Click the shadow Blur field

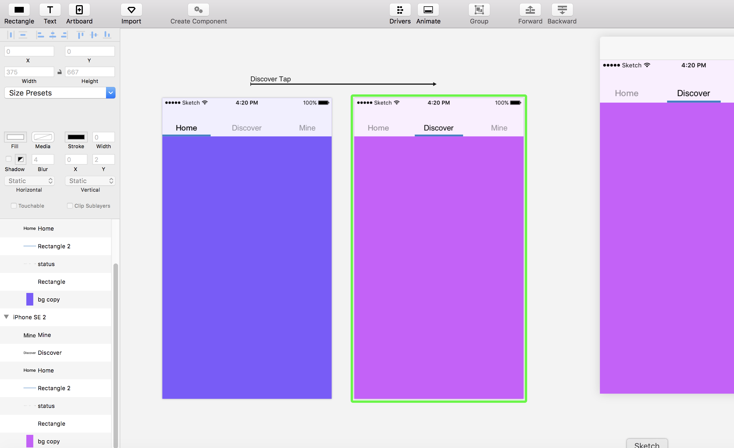[x=43, y=159]
